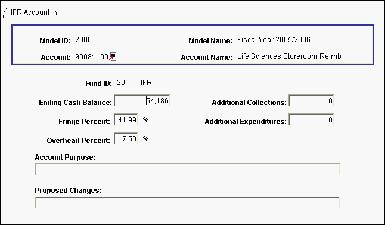Focus the Account Purpose text box
This screenshot has width=385, height=225.
[x=187, y=169]
